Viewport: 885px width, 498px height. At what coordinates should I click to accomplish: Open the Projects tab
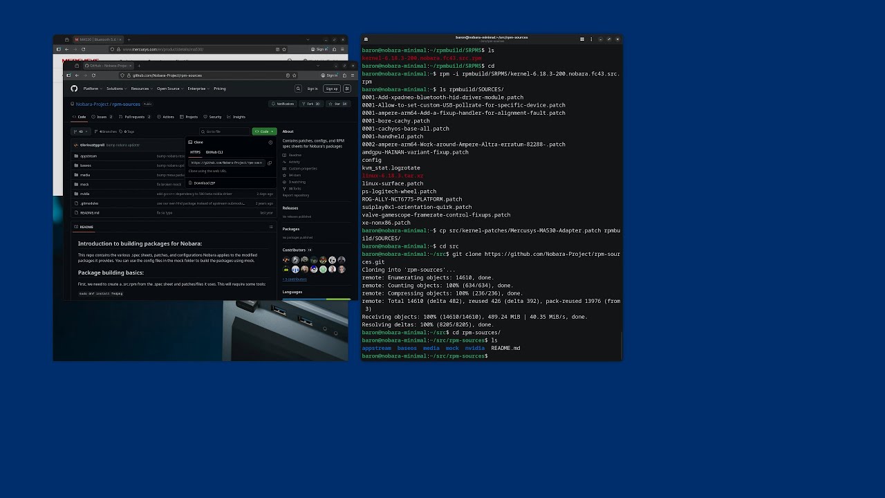tap(188, 117)
